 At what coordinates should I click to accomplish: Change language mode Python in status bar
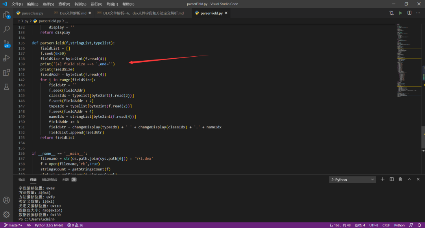point(399,225)
